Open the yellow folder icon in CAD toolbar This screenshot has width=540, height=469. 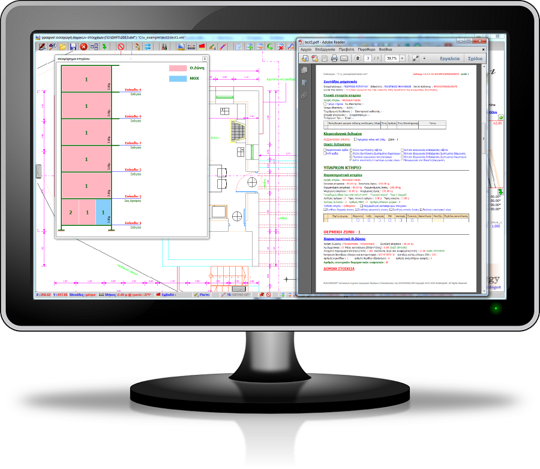point(62,46)
